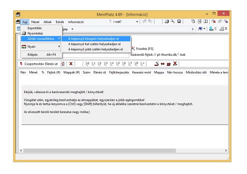
Task: Choose Exportálás from the Fájl menu
Action: (42, 28)
